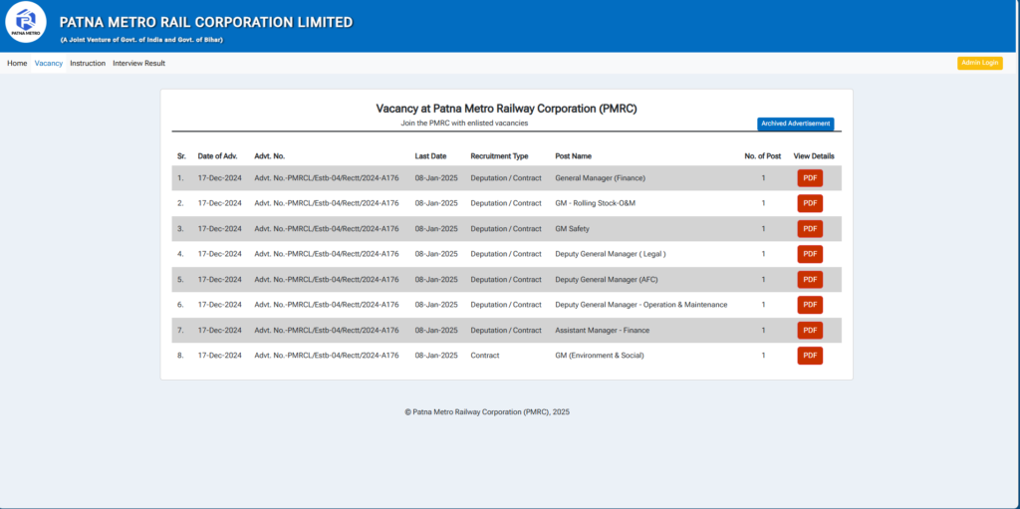Click the Post Name column header
Viewport: 1020px width, 509px height.
point(573,156)
